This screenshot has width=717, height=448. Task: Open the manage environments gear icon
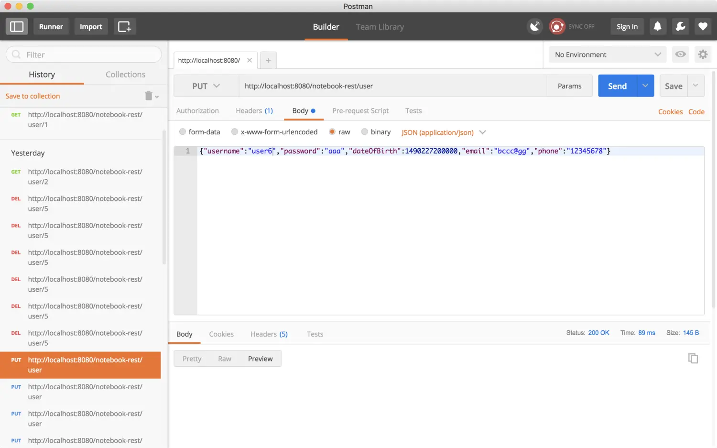(x=703, y=55)
